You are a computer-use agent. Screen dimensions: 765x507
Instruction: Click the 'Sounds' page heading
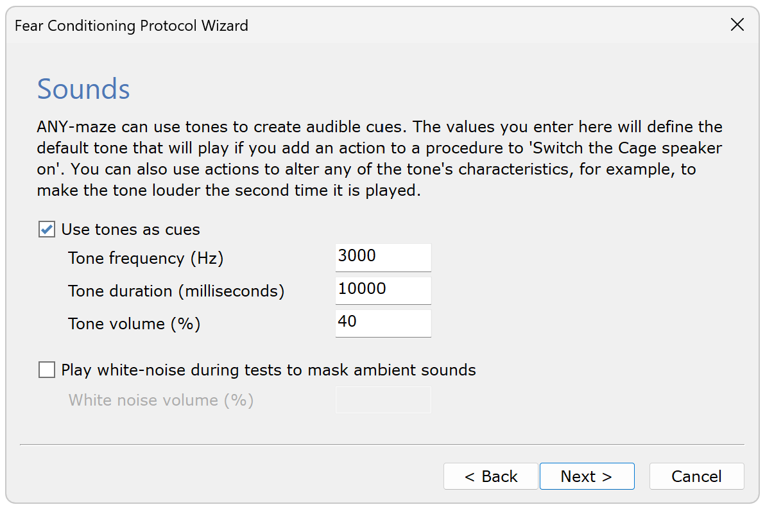[x=83, y=89]
